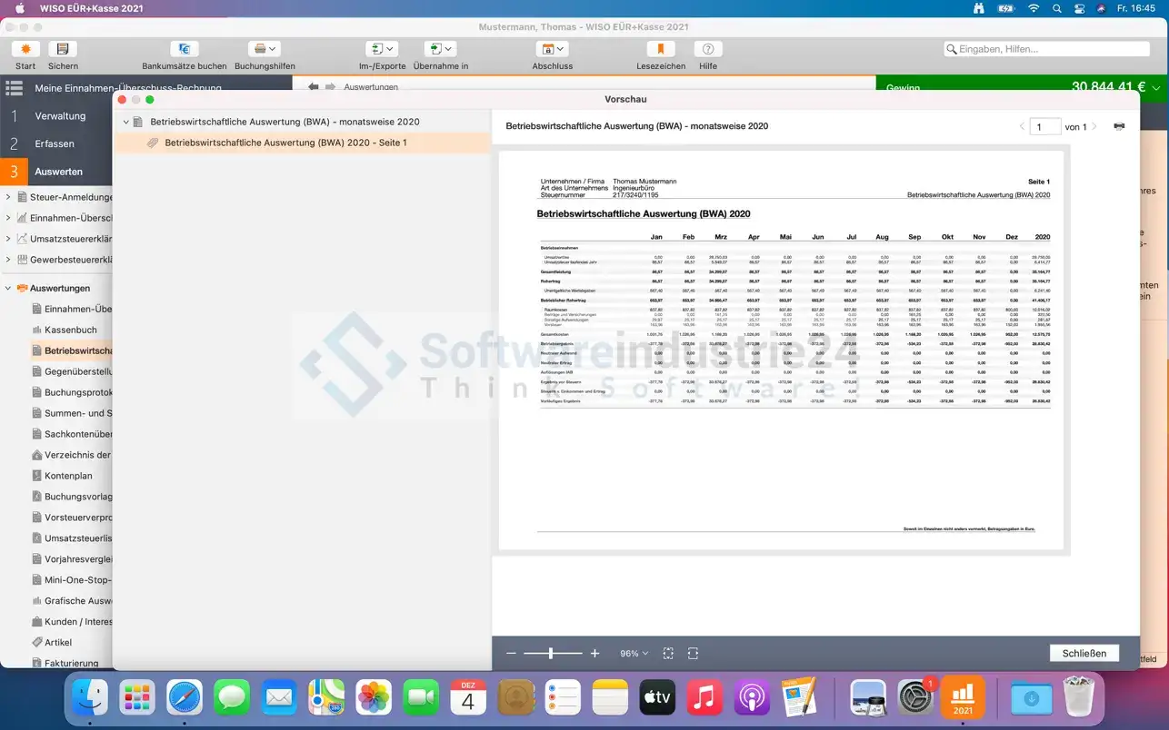Click the fit-to-width icon in bottom bar
This screenshot has height=730, width=1169.
[x=693, y=653]
